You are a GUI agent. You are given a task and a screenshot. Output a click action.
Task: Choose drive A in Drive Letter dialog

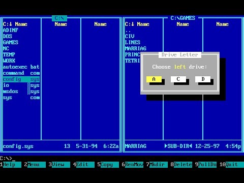pos(154,79)
